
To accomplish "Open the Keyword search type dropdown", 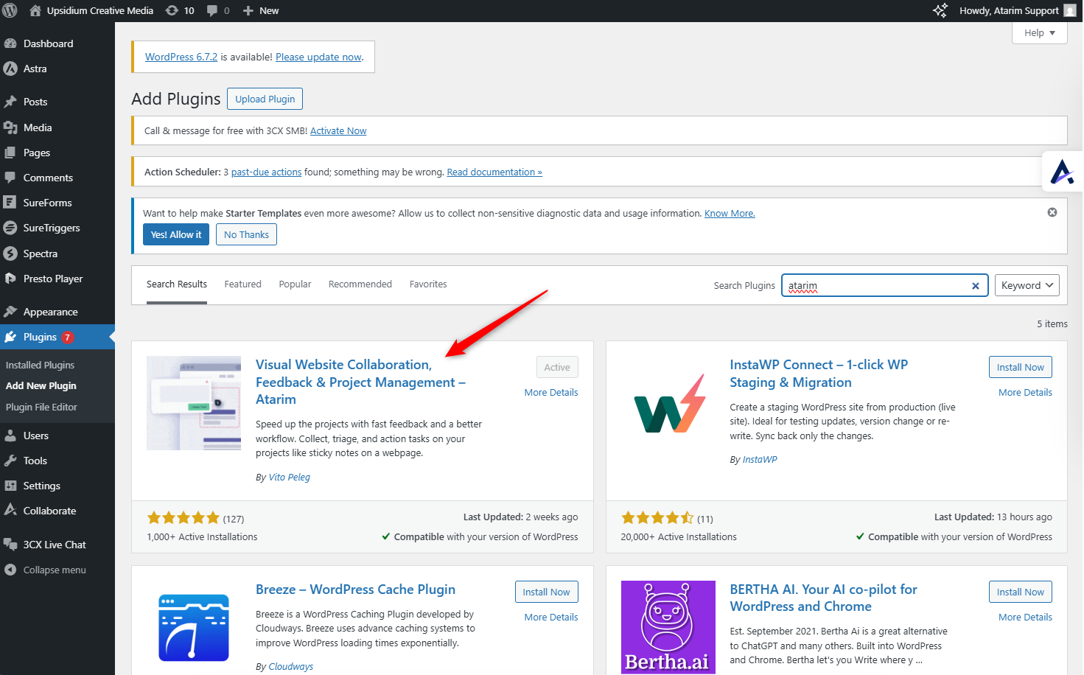I will 1027,285.
